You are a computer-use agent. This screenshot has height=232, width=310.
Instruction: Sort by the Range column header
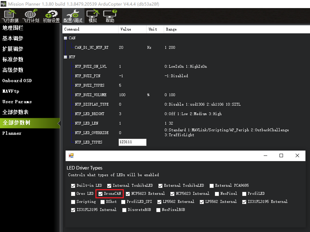pos(237,29)
